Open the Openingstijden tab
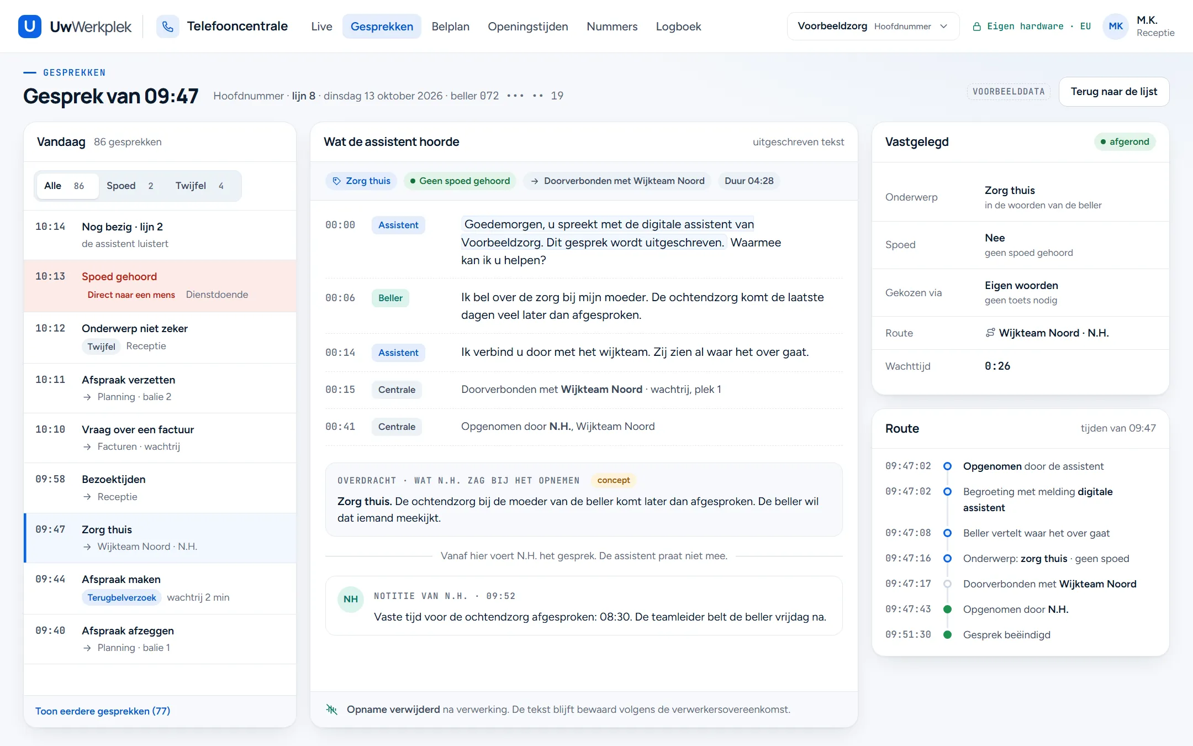Screen dimensions: 1193x746 (527, 27)
